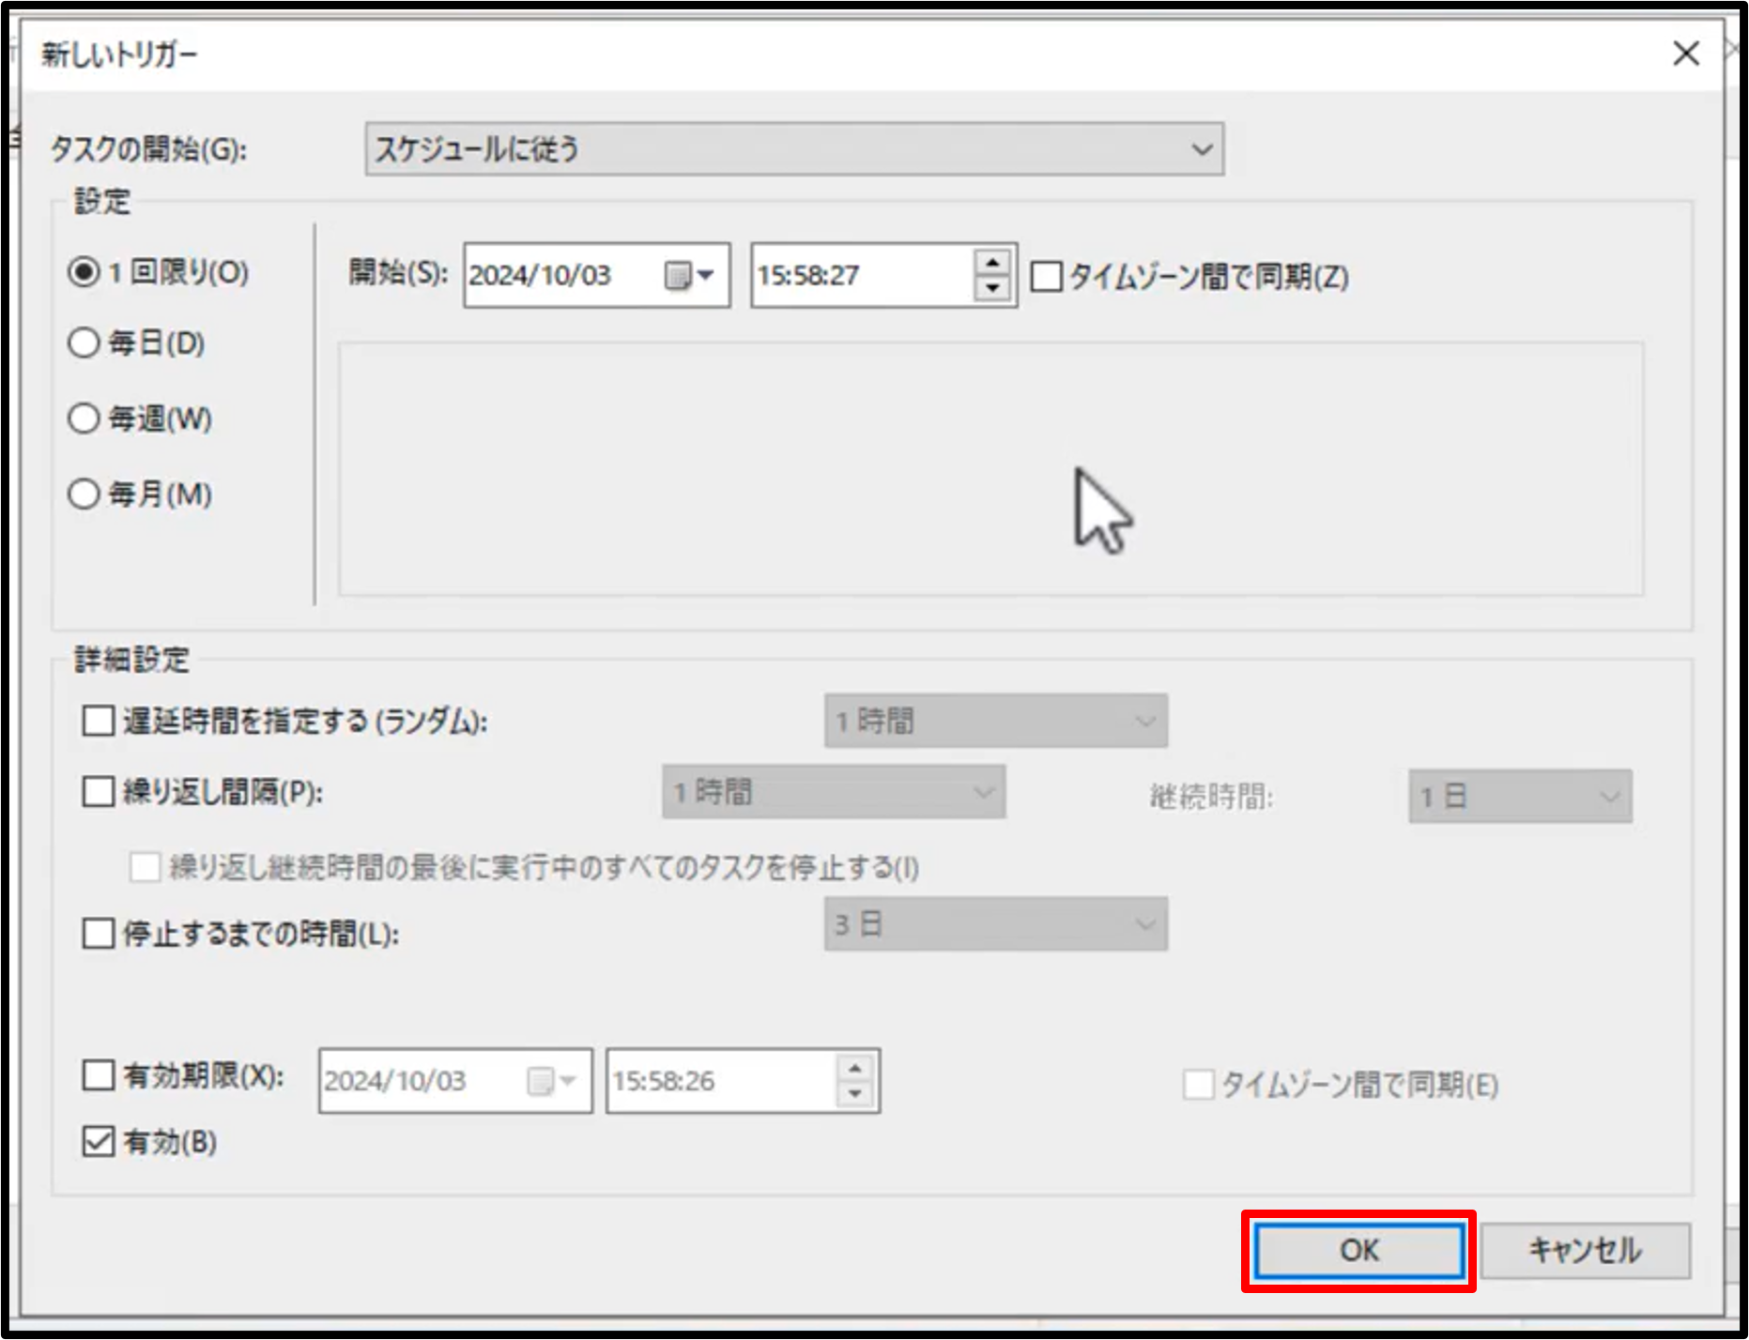Uncheck the 有効(B) checkbox
The height and width of the screenshot is (1340, 1749).
tap(99, 1141)
